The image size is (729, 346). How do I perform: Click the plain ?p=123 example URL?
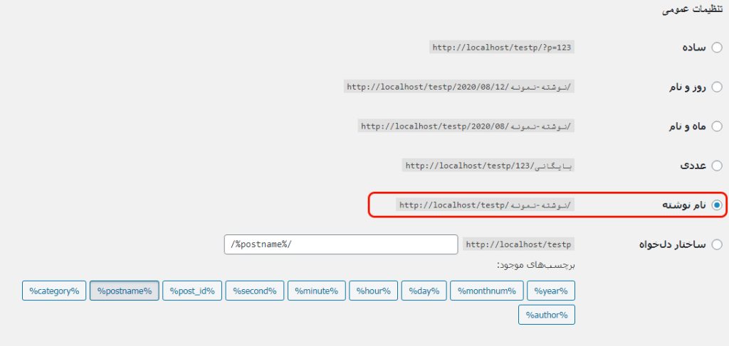pyautogui.click(x=502, y=48)
